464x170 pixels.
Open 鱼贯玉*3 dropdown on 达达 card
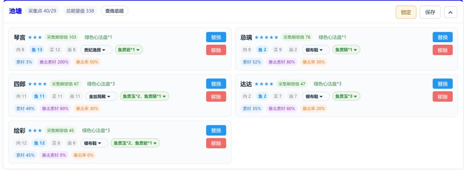(346, 96)
